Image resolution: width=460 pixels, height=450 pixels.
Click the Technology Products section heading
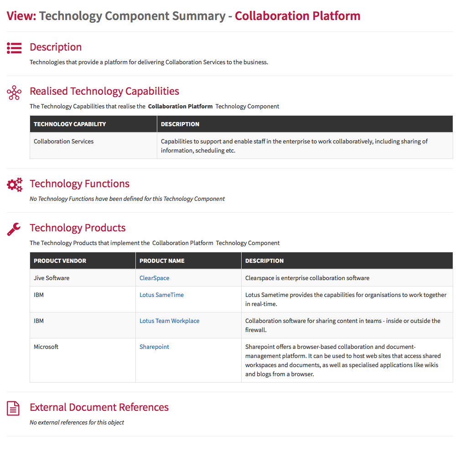[x=78, y=228]
